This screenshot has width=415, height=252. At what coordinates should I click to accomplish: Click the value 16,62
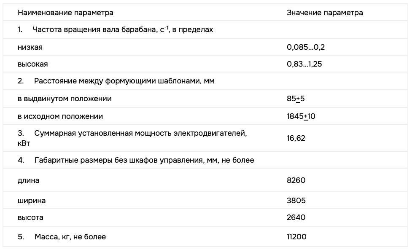coord(296,138)
